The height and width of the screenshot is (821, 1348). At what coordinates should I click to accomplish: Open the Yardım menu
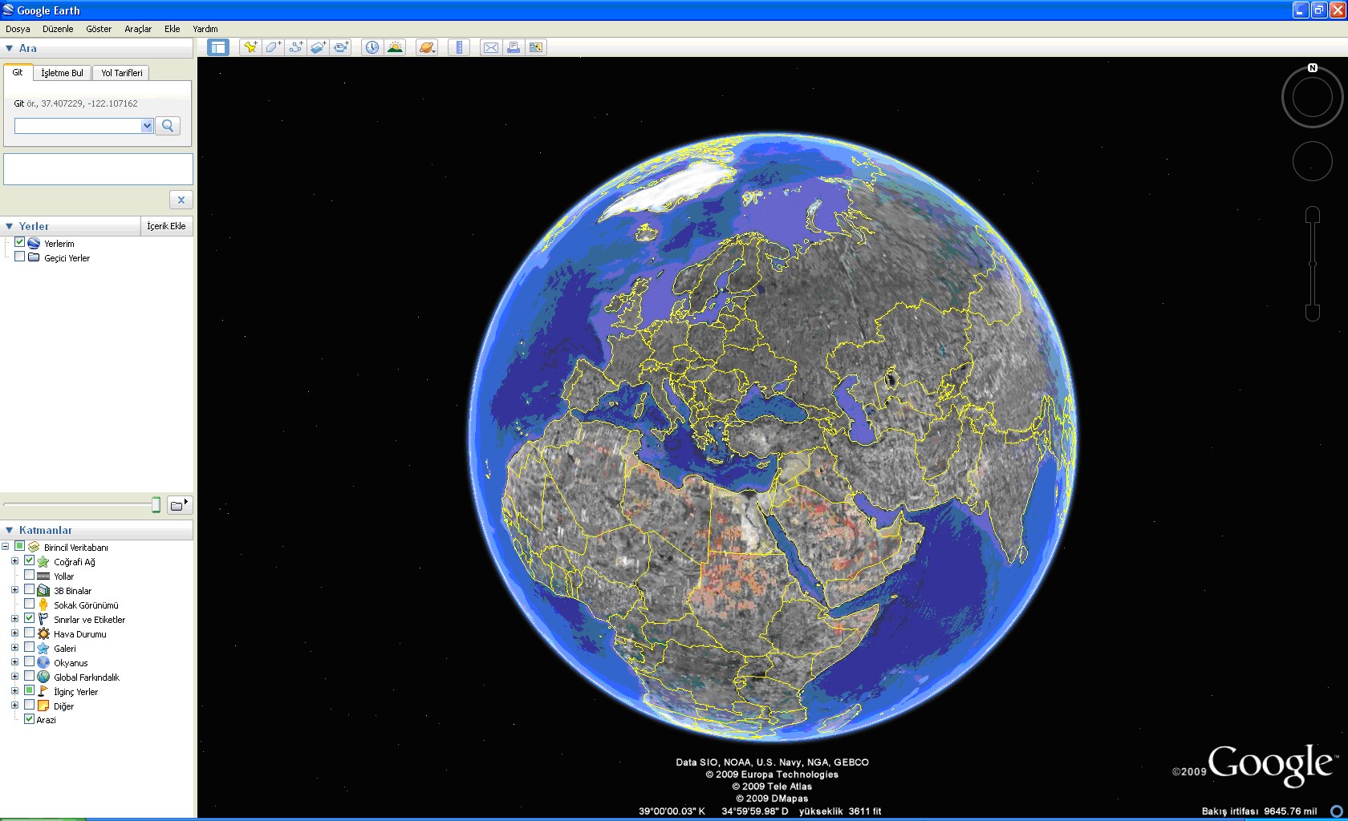[205, 29]
